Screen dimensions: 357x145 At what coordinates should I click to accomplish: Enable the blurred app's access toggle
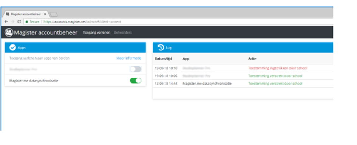pos(136,69)
